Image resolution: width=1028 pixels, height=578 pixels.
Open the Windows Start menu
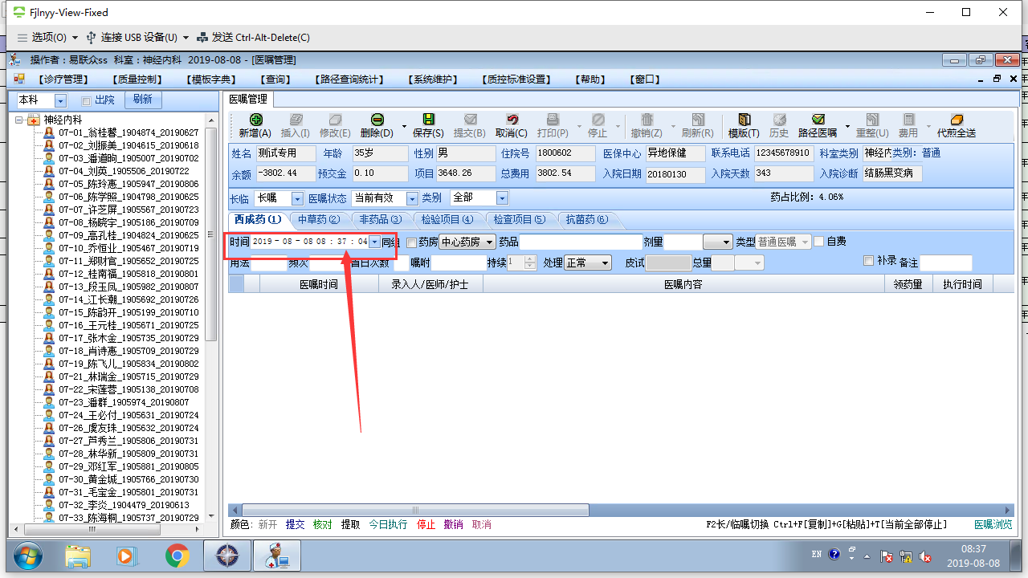point(27,556)
